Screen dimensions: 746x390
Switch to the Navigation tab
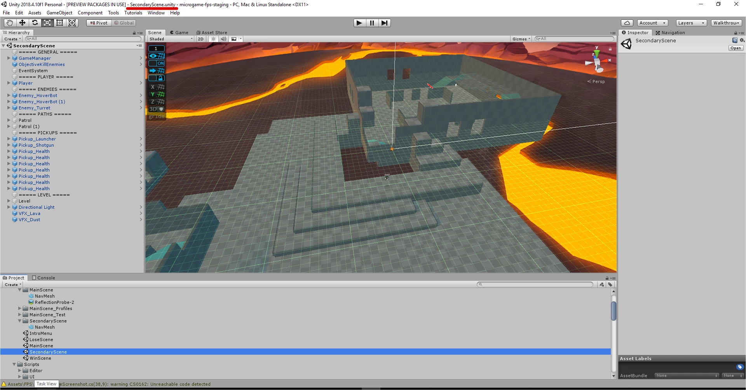pyautogui.click(x=670, y=33)
